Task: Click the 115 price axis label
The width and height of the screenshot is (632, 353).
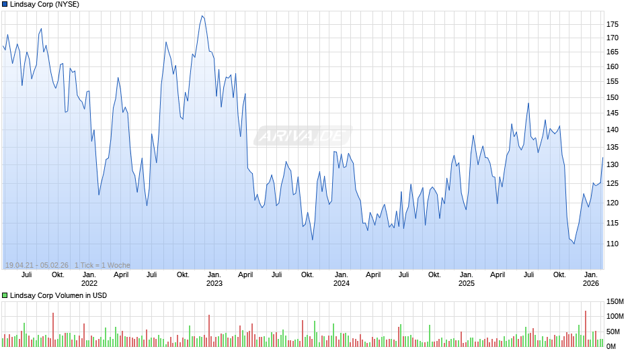Action: click(x=613, y=223)
